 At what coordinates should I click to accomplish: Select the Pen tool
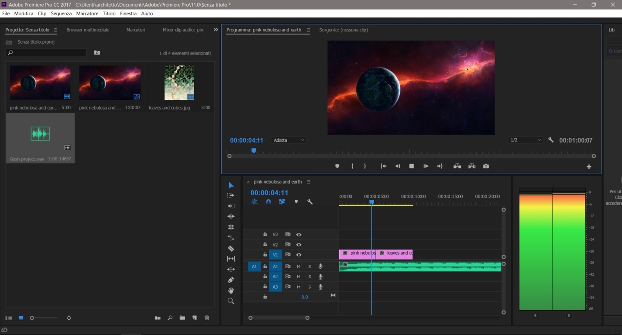(231, 280)
